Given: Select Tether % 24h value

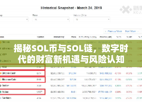Looking at the screenshot, I should 129,92.
